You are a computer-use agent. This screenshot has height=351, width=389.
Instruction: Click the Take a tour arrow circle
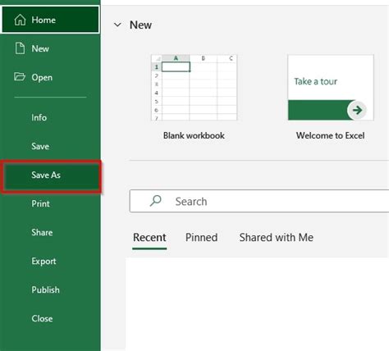pos(357,110)
